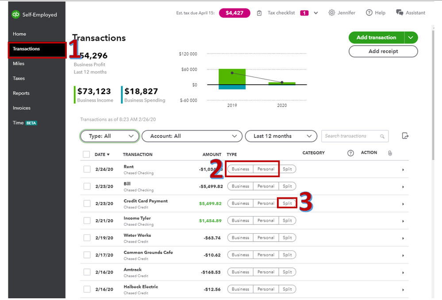Image resolution: width=442 pixels, height=300 pixels.
Task: Mark Bill transaction as Business
Action: [240, 186]
